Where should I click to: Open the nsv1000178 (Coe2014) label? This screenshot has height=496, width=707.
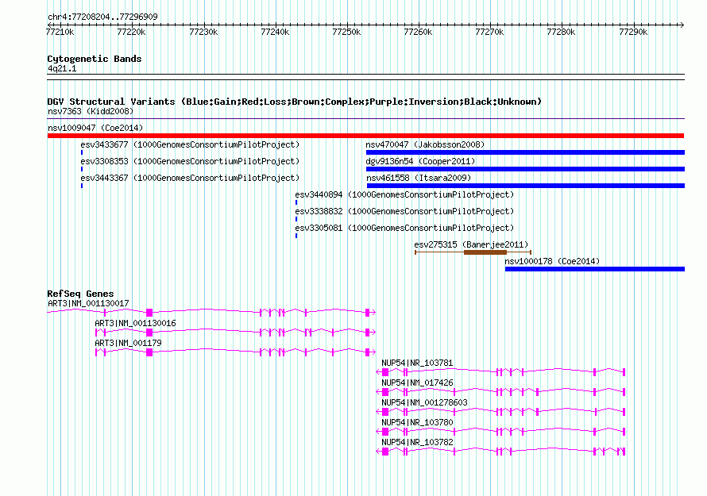tap(552, 261)
